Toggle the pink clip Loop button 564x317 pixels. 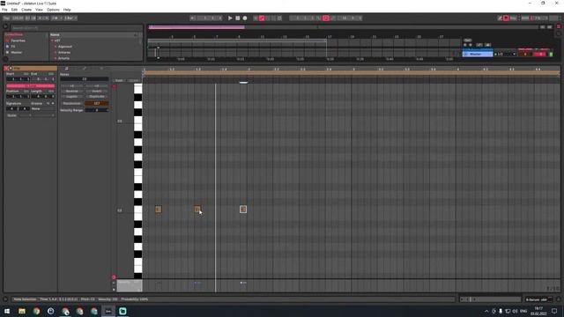(x=31, y=86)
